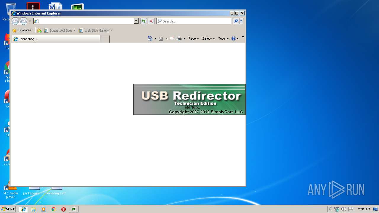Click the Add to Favorites Bar icon
The image size is (379, 213).
pyautogui.click(x=39, y=30)
